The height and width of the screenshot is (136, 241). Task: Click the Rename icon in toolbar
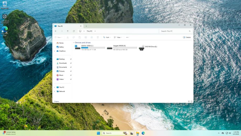(x=85, y=37)
